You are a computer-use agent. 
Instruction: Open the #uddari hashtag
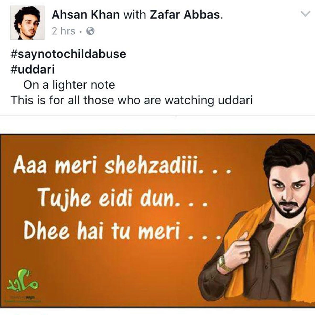click(33, 69)
